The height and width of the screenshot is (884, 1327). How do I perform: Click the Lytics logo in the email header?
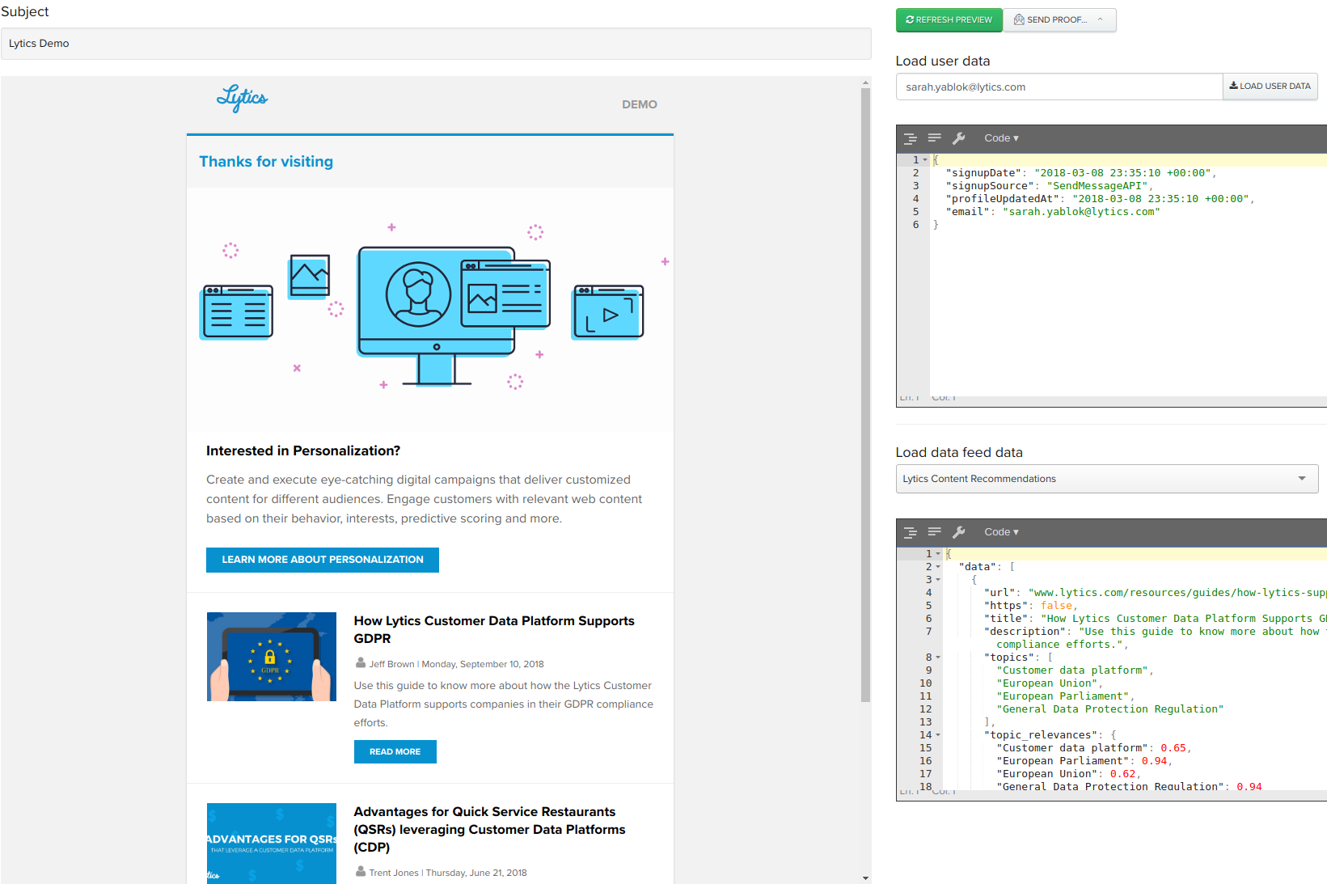point(242,98)
